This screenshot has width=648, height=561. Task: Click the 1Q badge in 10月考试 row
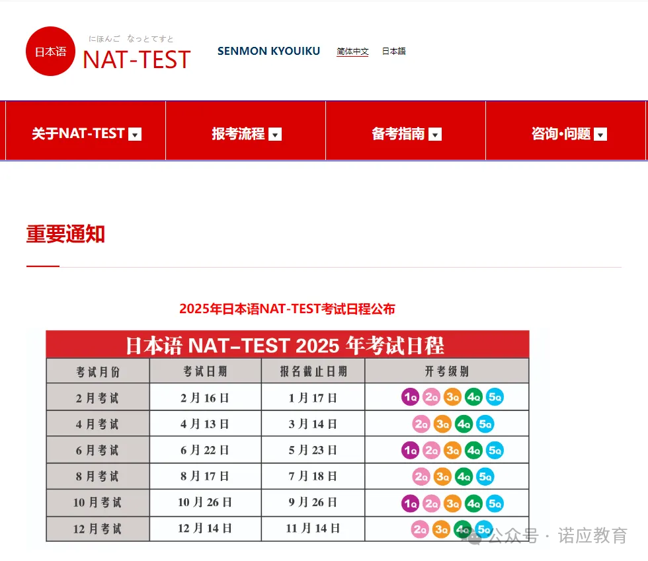click(x=411, y=503)
